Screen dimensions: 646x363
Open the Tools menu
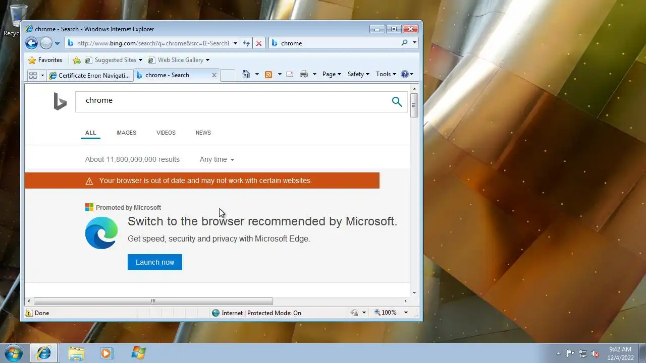tap(386, 74)
